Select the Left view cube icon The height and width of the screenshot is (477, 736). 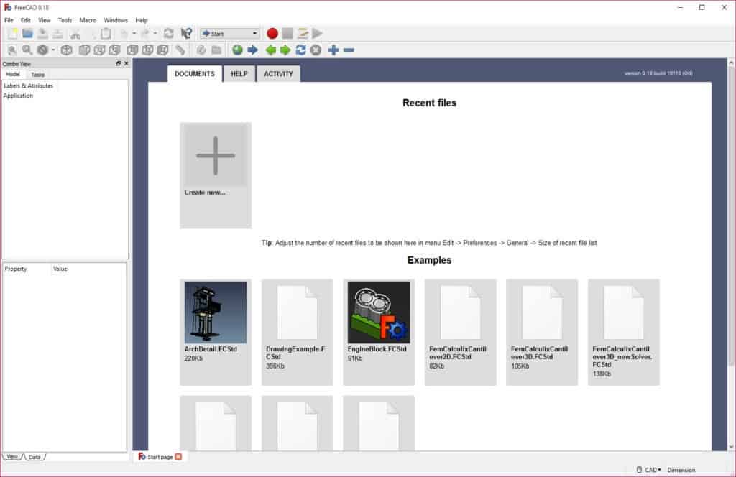(x=162, y=50)
